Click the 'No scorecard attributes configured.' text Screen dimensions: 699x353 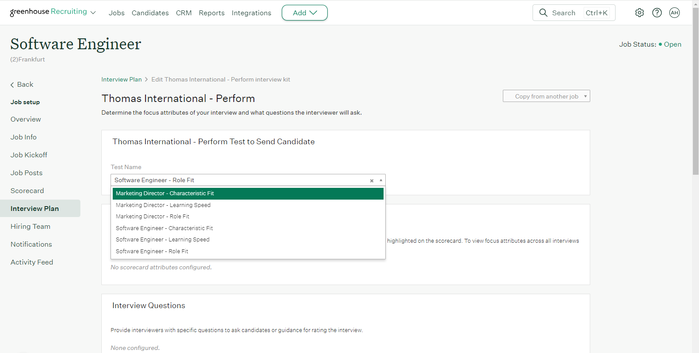tap(161, 267)
